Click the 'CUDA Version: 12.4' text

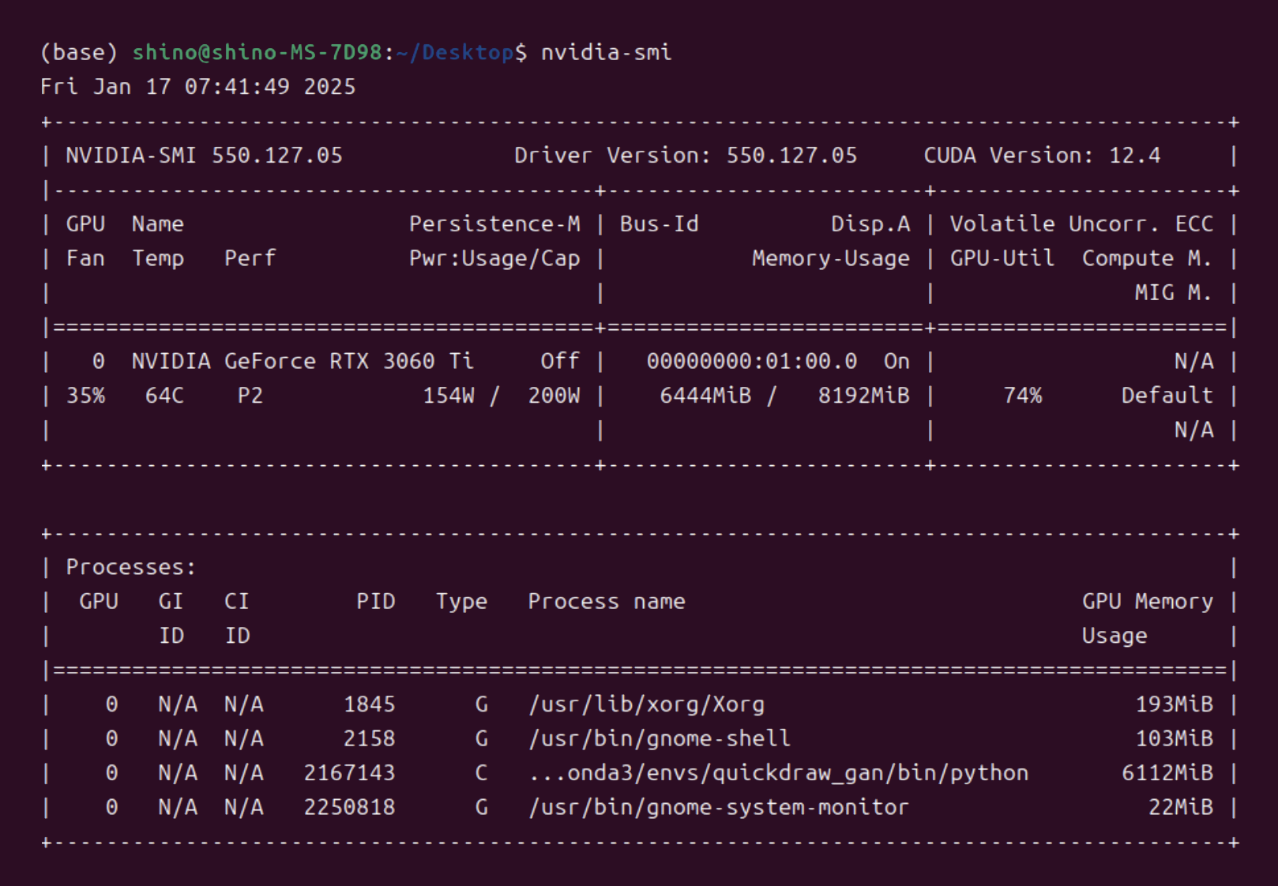pyautogui.click(x=1042, y=155)
